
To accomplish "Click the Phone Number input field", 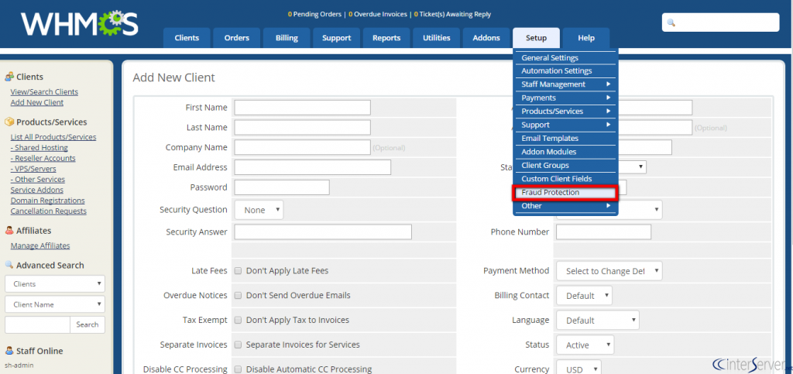I will (604, 232).
